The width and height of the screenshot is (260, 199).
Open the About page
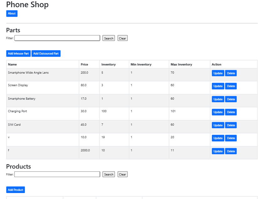click(12, 13)
